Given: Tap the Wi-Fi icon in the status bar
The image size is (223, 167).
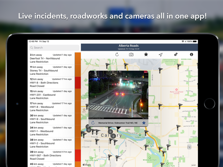Looking at the screenshot, I should pos(183,41).
